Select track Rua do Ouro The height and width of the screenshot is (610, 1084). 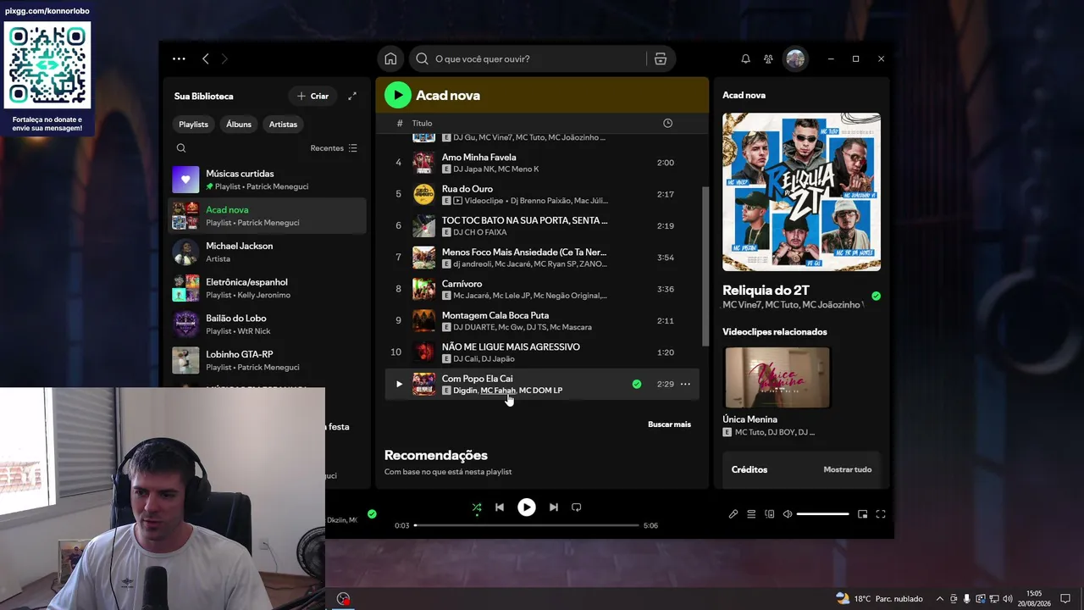coord(542,194)
